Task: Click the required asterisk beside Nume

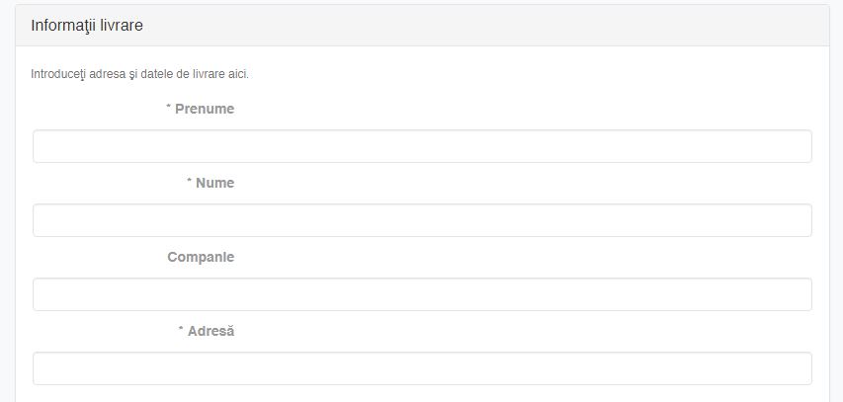Action: coord(190,183)
